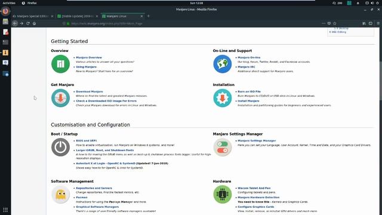Click the green padlock in address bar
The image size is (382, 215).
[x=68, y=24]
